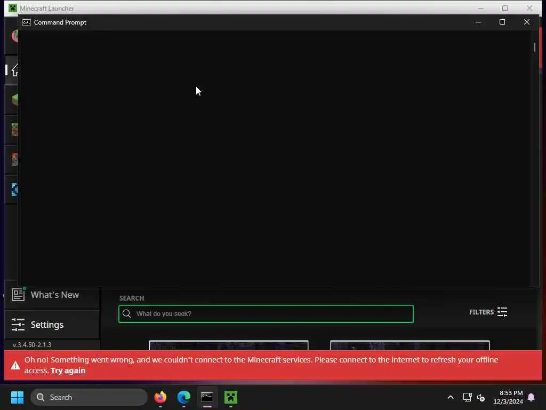Click the Minecraft Launcher title bar icon
This screenshot has width=546, height=410.
[x=13, y=8]
